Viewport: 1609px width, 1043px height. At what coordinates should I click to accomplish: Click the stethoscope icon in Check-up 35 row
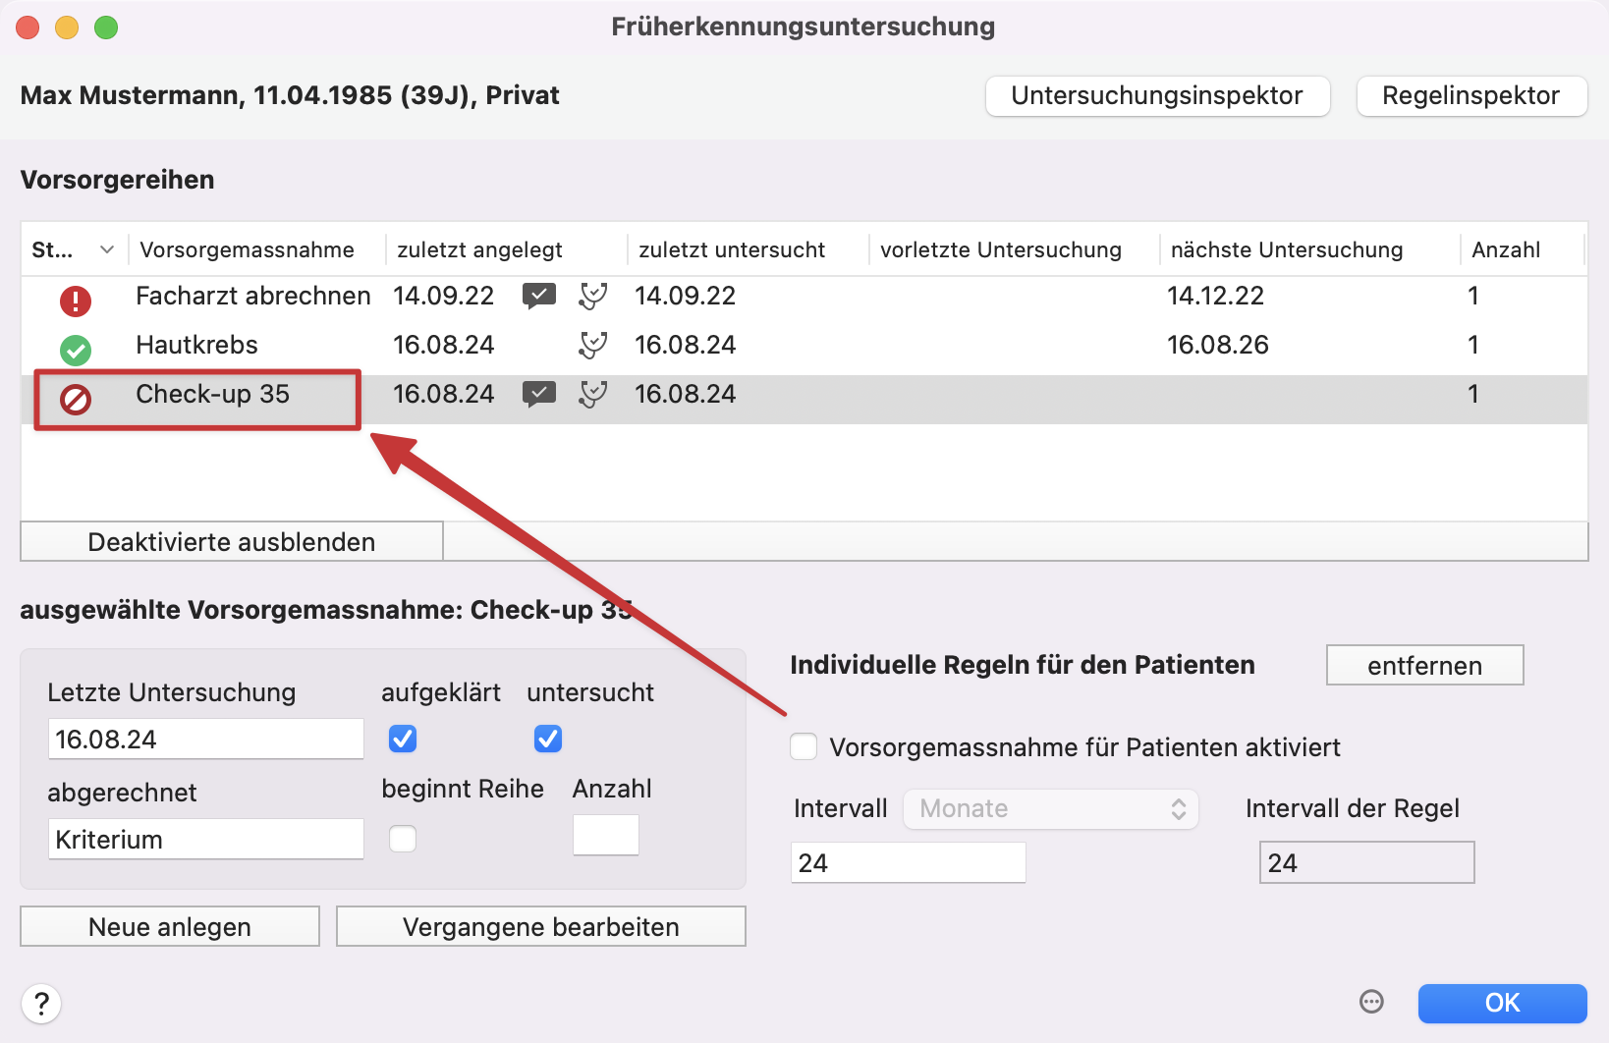coord(593,394)
